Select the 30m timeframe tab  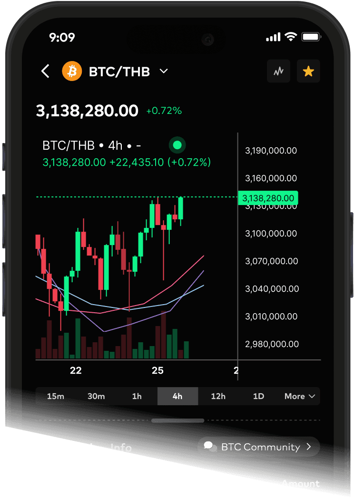click(x=96, y=396)
